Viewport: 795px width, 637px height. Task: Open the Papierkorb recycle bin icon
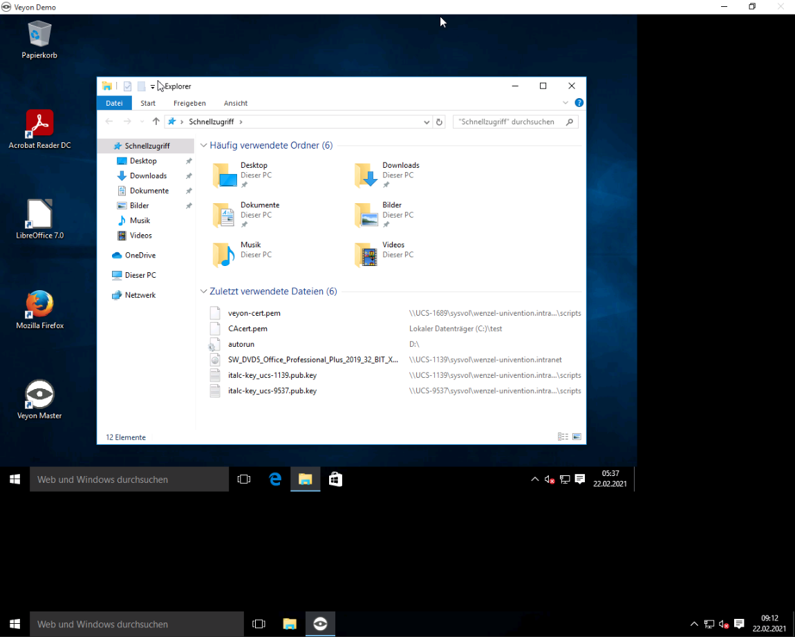pos(39,35)
